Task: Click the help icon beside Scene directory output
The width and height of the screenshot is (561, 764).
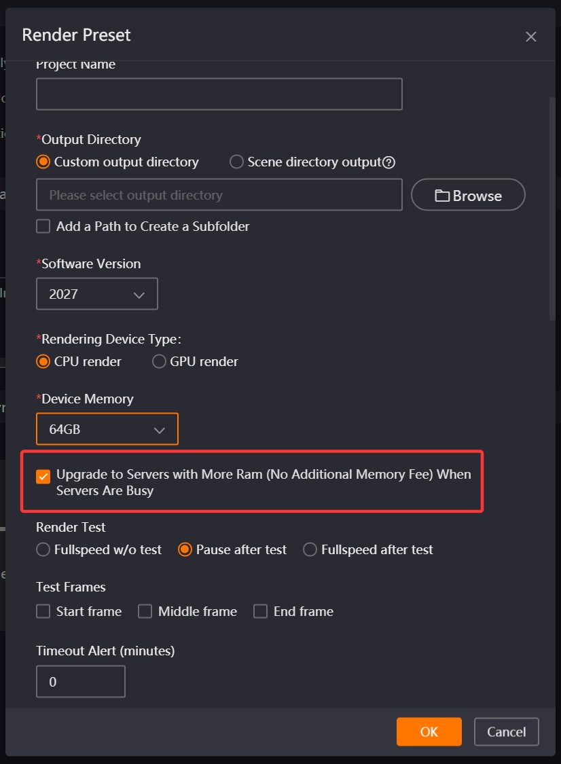Action: click(388, 163)
